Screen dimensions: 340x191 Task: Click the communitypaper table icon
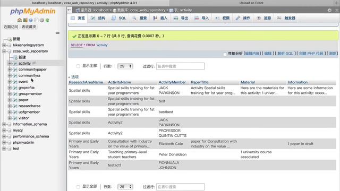[x=15, y=70]
